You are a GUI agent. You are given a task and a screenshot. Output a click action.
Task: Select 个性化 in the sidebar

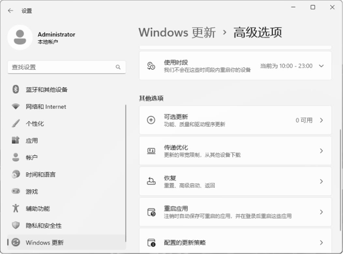click(x=35, y=124)
